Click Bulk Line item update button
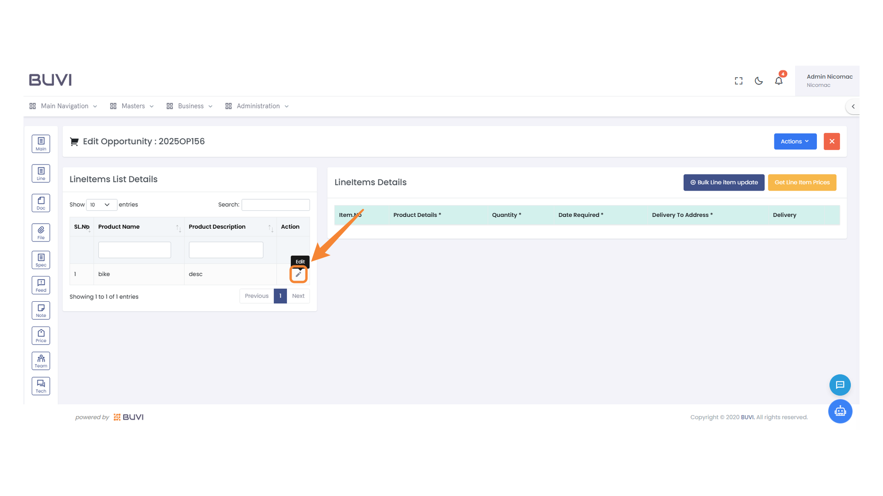Viewport: 883px width, 496px height. click(723, 182)
